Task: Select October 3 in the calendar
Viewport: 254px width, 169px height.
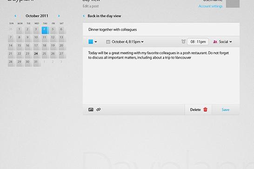Action: 37,30
